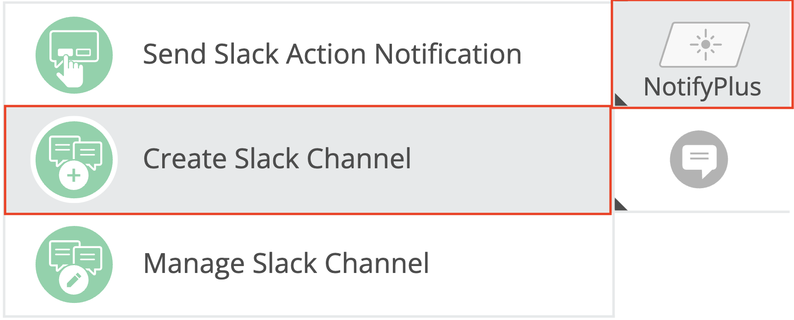Image resolution: width=794 pixels, height=320 pixels.
Task: Click blank space right of Manage Slack Channel text
Action: (518, 264)
